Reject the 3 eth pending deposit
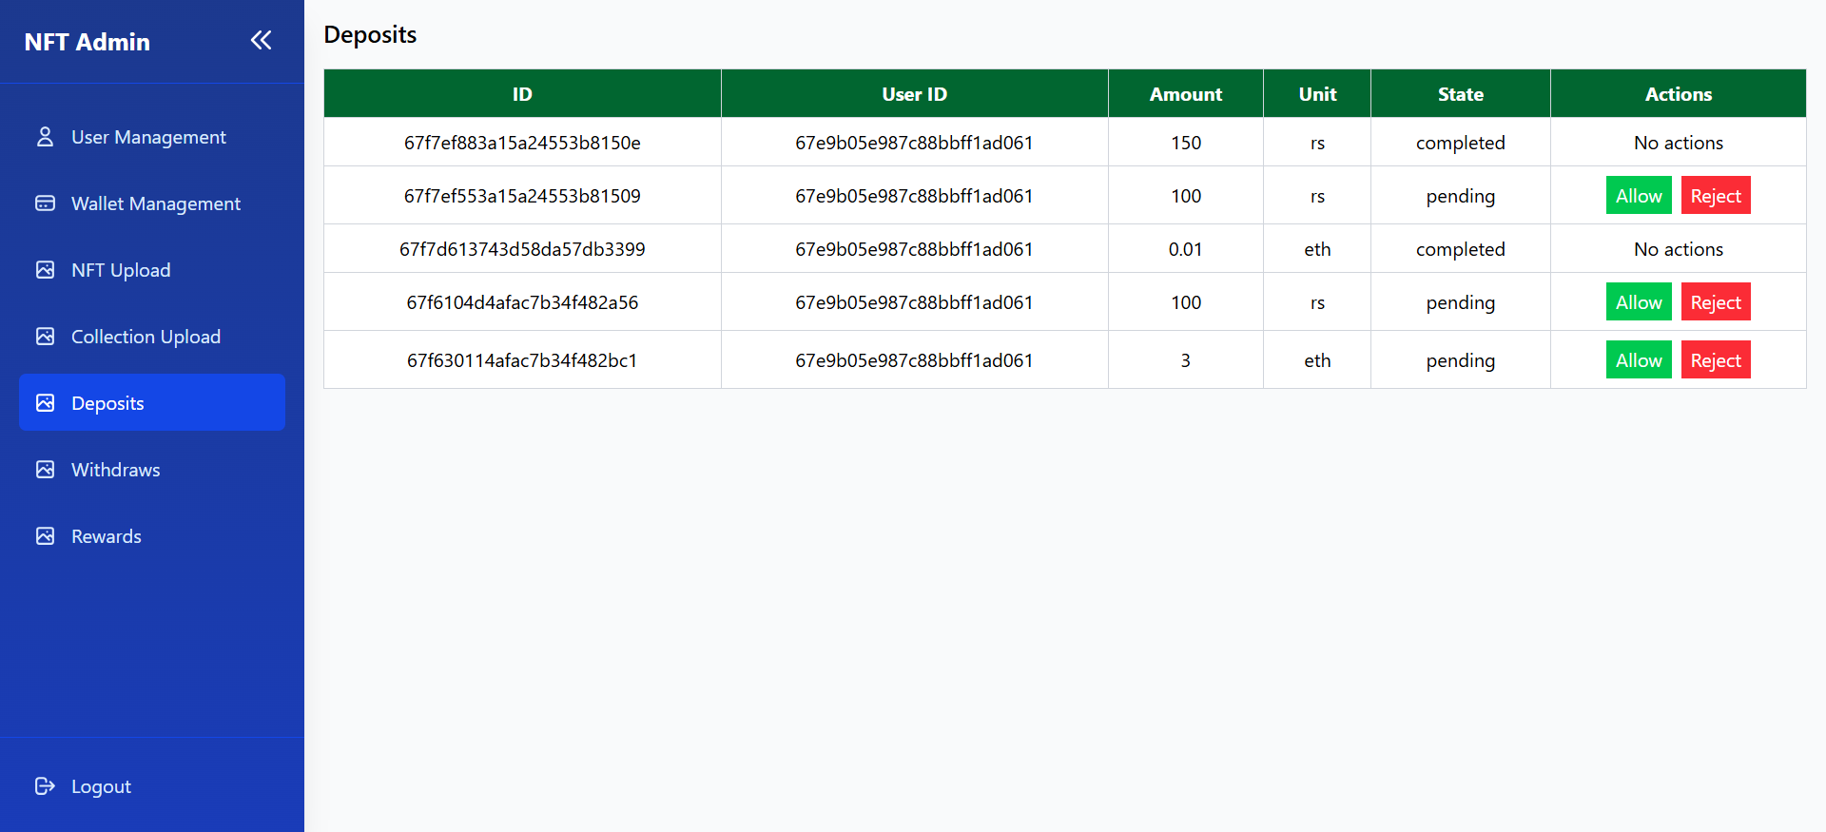The image size is (1826, 832). tap(1715, 360)
